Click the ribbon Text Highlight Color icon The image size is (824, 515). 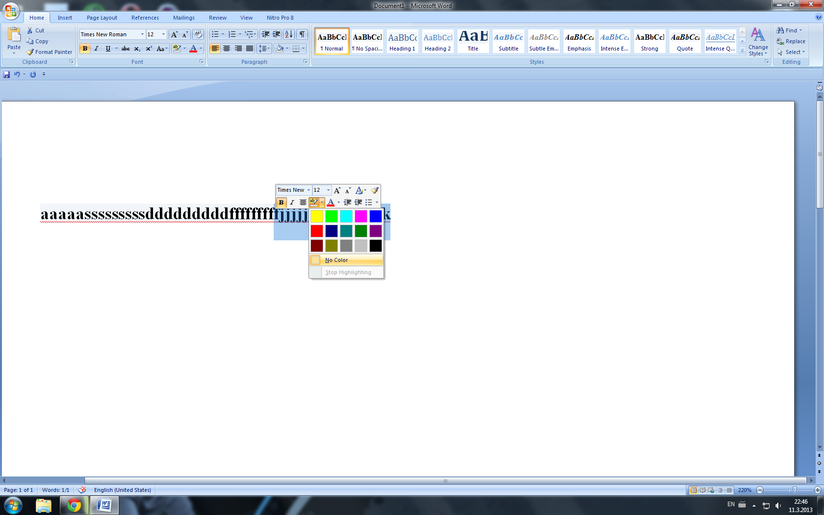tap(177, 49)
